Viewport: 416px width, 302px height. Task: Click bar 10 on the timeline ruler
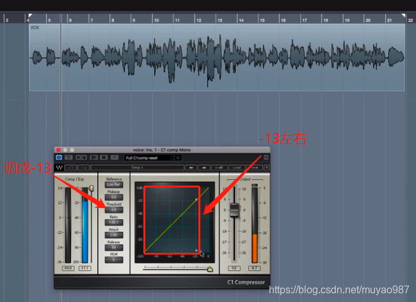point(156,20)
